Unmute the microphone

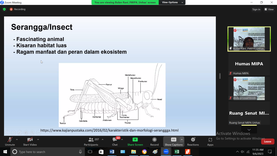(10, 141)
